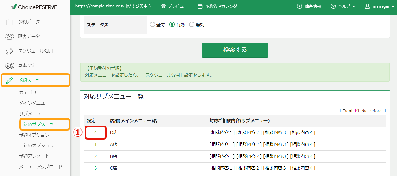Go to the 対応オプション submenu

point(38,145)
